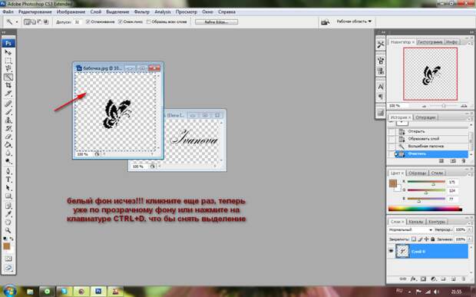This screenshot has height=297, width=476.
Task: Toggle Образец всех слоев checkbox
Action: (x=148, y=21)
